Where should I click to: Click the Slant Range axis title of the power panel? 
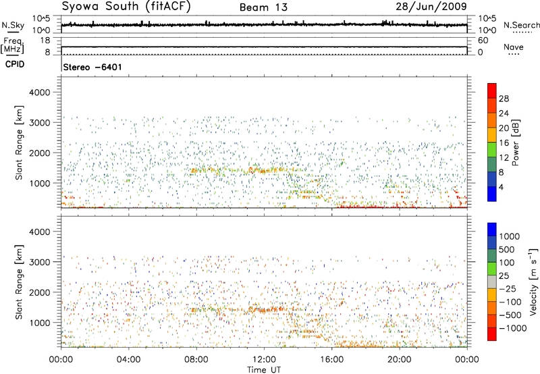(x=20, y=142)
